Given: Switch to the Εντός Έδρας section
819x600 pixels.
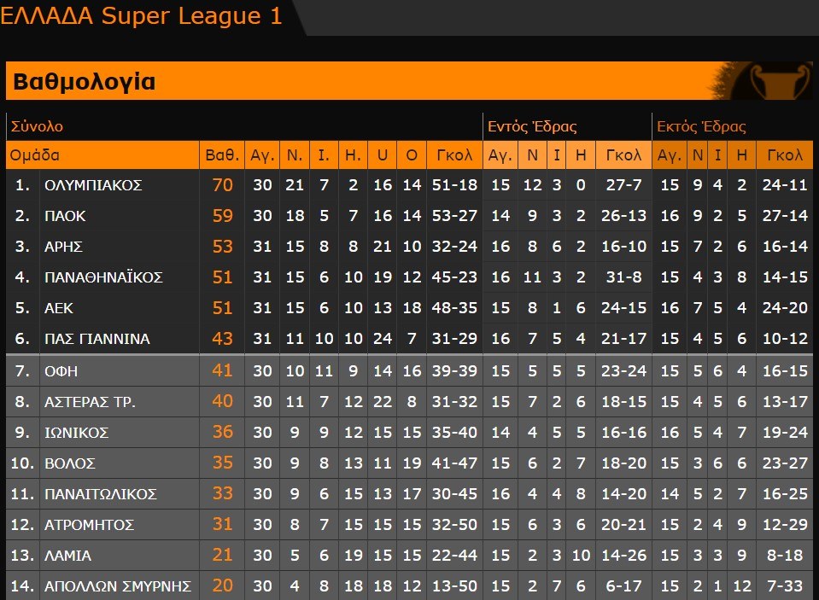Looking at the screenshot, I should click(532, 127).
